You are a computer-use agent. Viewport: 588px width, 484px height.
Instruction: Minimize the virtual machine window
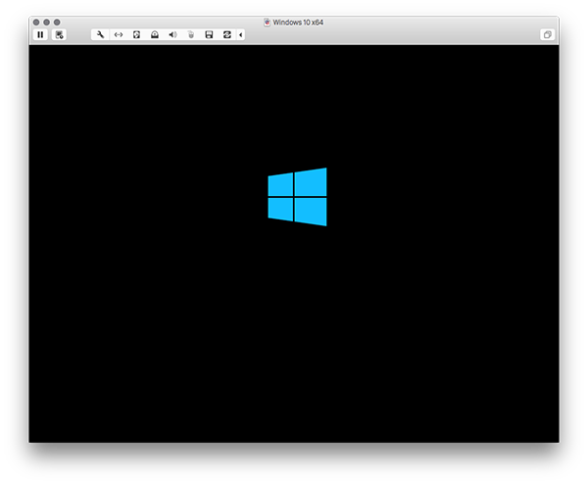pos(46,23)
